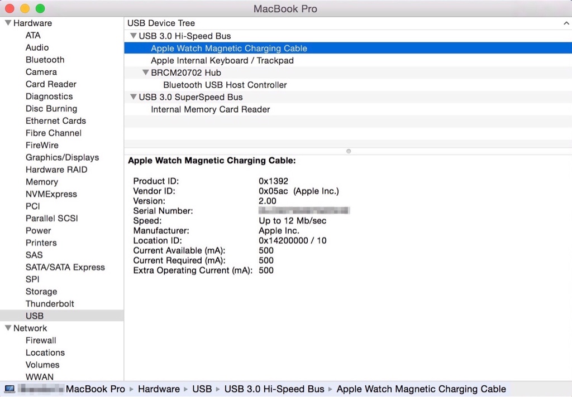Click the Network section label in sidebar
This screenshot has width=572, height=397.
30,328
